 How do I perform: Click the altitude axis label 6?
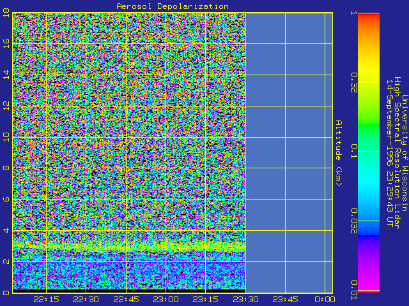(6, 200)
